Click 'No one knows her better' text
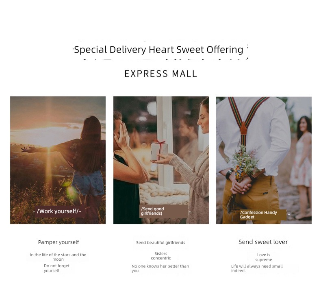This screenshot has height=305, width=321. 160,268
